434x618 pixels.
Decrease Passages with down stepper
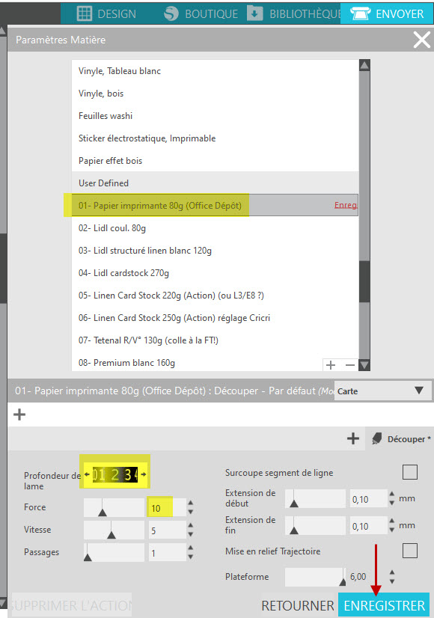coord(190,557)
